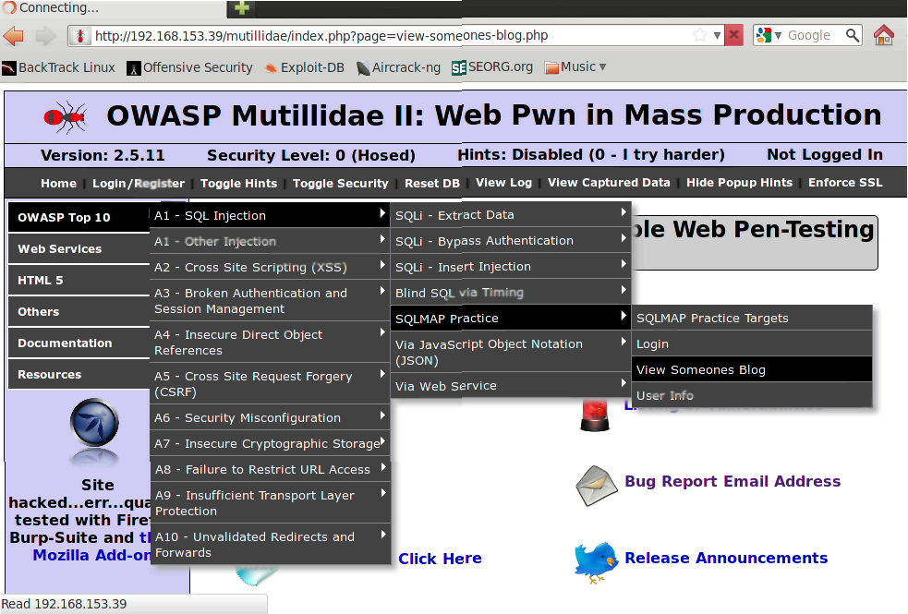Click the URL address bar field
The width and height of the screenshot is (908, 614).
pyautogui.click(x=388, y=36)
